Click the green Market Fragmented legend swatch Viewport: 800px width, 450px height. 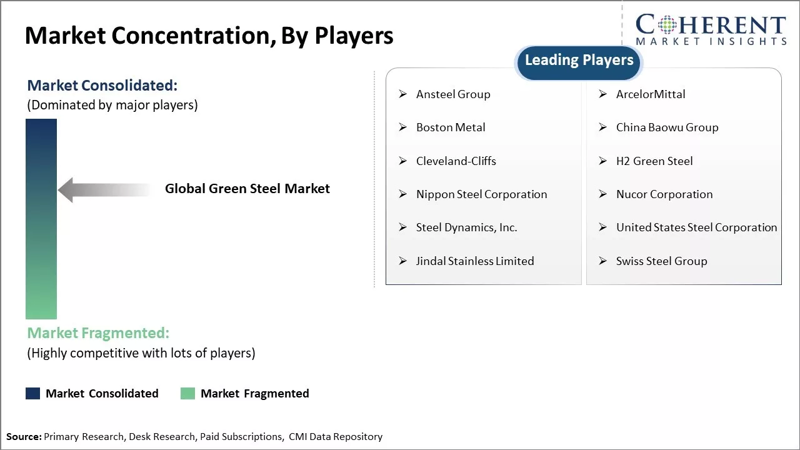[187, 393]
